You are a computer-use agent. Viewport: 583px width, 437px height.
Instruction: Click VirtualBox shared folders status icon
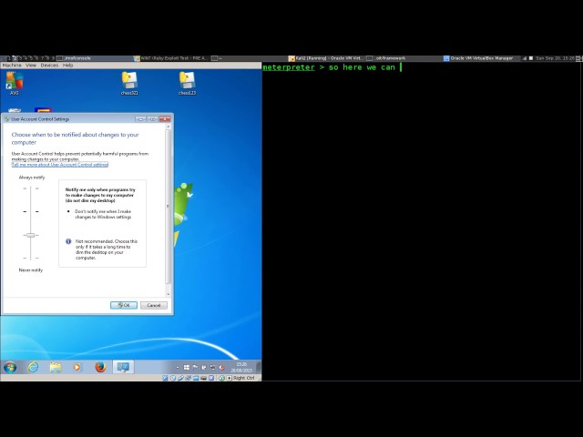(x=196, y=378)
